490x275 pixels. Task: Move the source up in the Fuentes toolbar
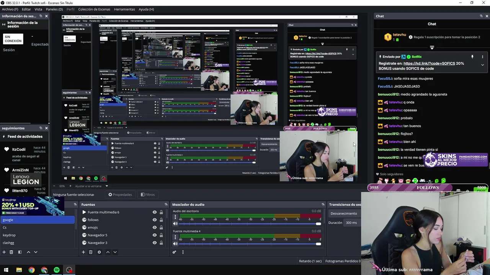(x=108, y=252)
